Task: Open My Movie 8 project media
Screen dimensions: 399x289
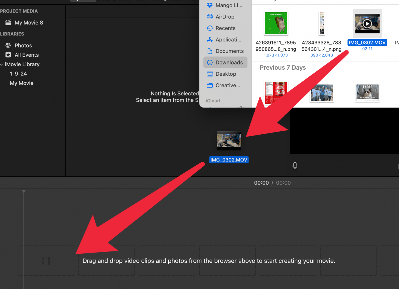Action: point(29,23)
